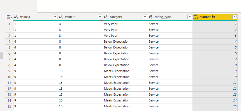The width and height of the screenshot is (241, 111).
Task: Select the value.1 column header
Action: pyautogui.click(x=36, y=17)
